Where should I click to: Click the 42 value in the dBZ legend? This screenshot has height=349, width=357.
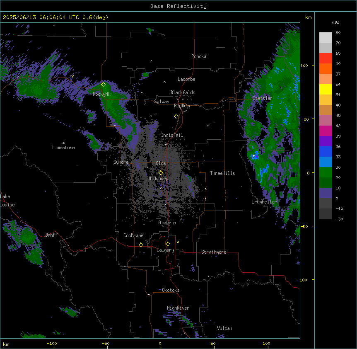click(338, 126)
